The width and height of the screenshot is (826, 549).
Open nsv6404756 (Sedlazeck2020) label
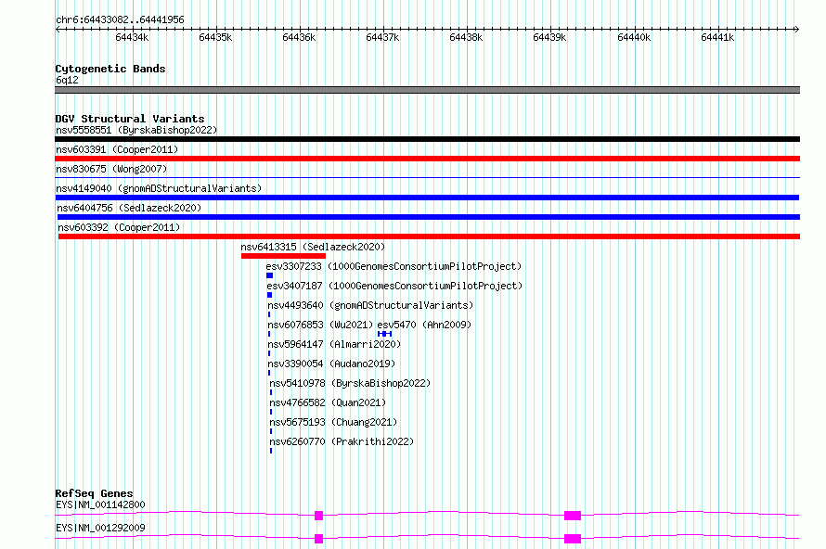coord(129,208)
